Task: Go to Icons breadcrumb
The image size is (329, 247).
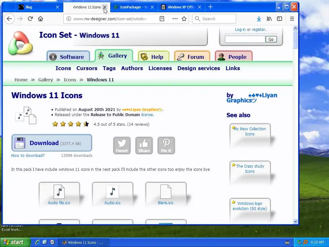Action: pos(70,80)
